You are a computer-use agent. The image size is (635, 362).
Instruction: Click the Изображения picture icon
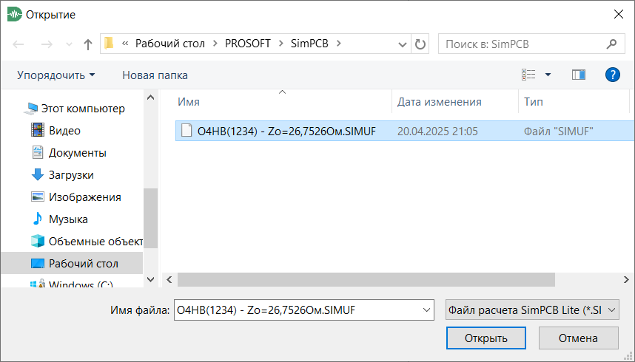point(38,197)
